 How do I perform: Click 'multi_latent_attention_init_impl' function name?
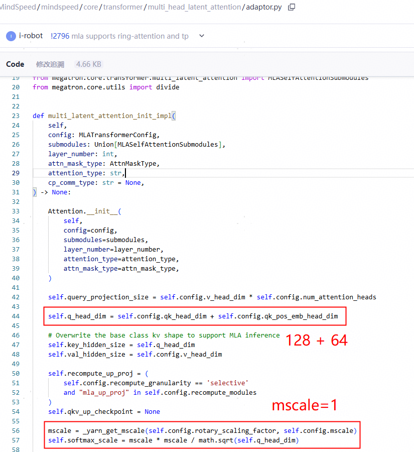point(109,116)
